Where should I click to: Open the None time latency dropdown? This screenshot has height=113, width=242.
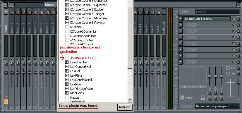click(x=192, y=98)
